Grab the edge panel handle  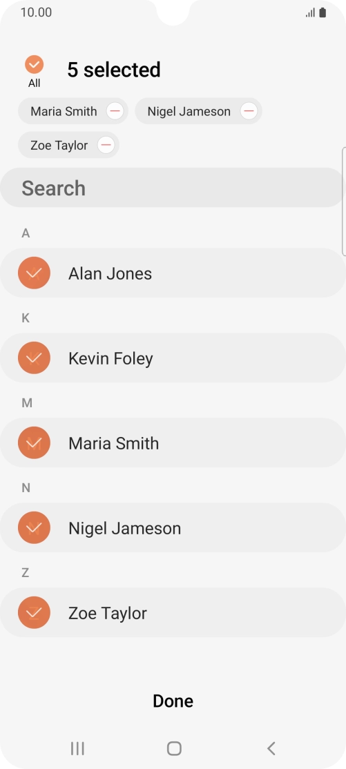point(343,201)
